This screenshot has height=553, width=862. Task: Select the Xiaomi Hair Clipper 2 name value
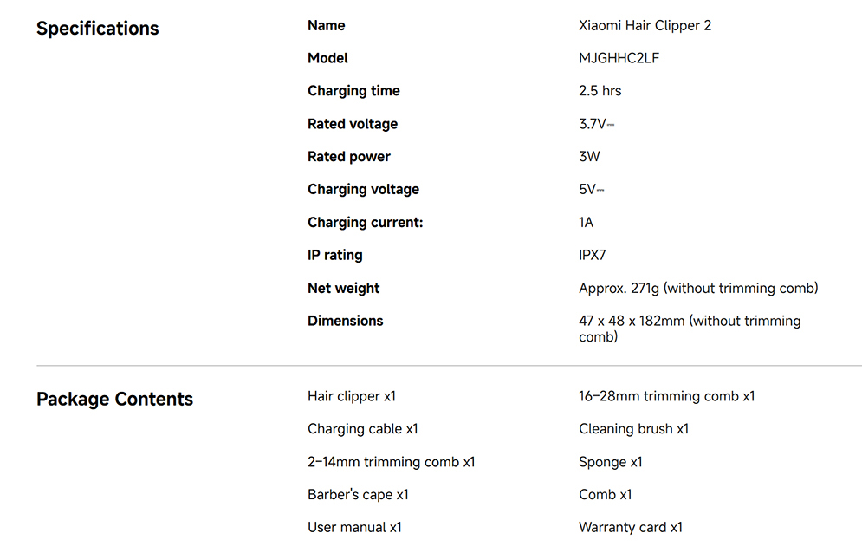(645, 26)
